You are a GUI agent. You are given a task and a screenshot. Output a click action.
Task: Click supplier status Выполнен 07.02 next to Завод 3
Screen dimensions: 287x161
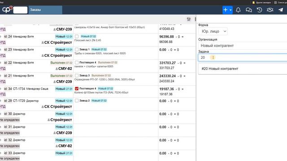(x=101, y=76)
